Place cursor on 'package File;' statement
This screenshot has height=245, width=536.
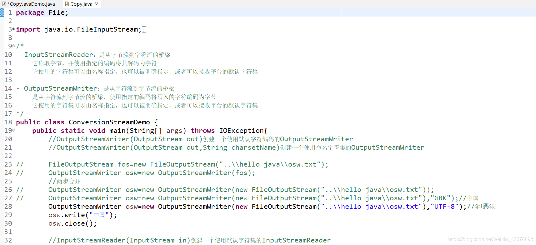[42, 12]
